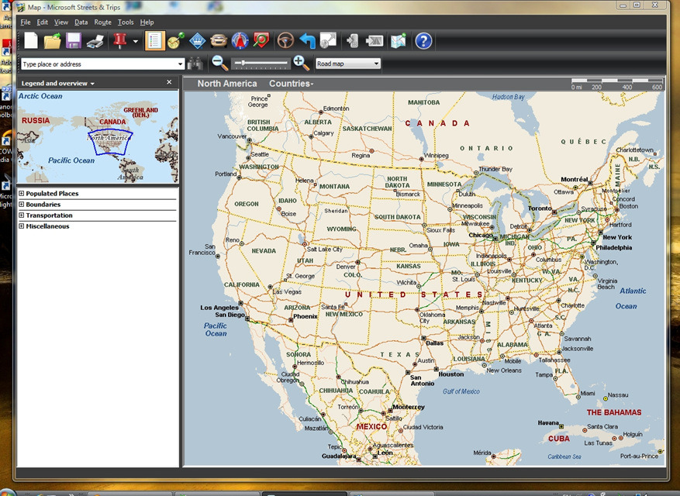
Task: Click the Print icon in toolbar
Action: coord(95,41)
